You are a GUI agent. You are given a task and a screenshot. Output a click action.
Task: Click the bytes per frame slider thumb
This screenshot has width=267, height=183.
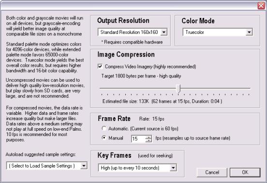[x=178, y=89]
